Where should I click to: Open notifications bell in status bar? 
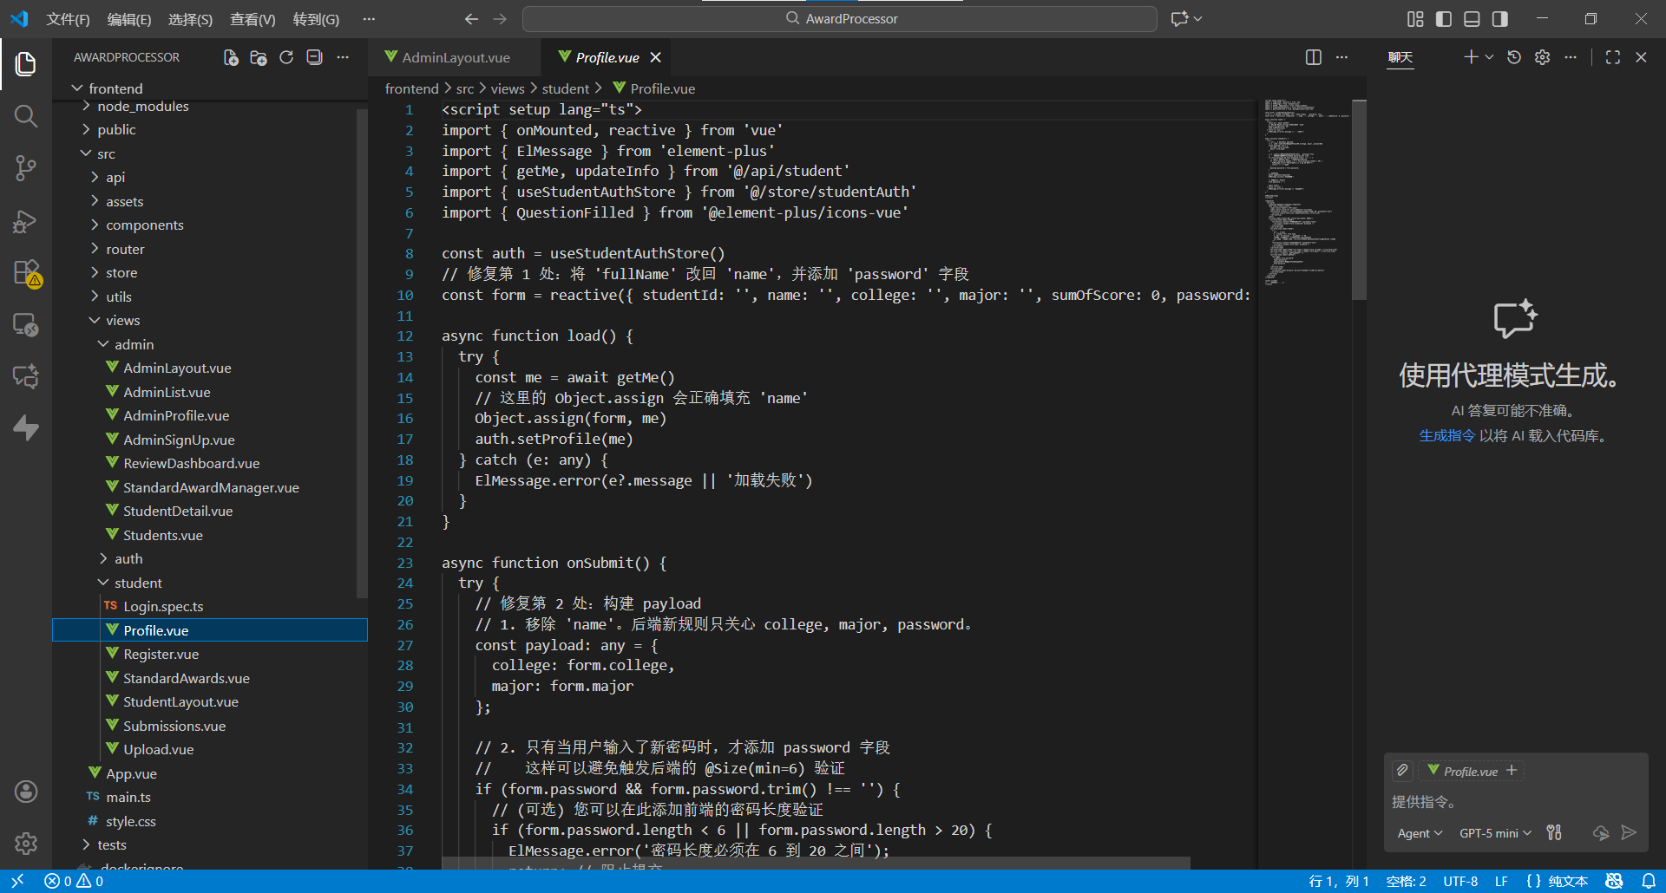tap(1648, 881)
